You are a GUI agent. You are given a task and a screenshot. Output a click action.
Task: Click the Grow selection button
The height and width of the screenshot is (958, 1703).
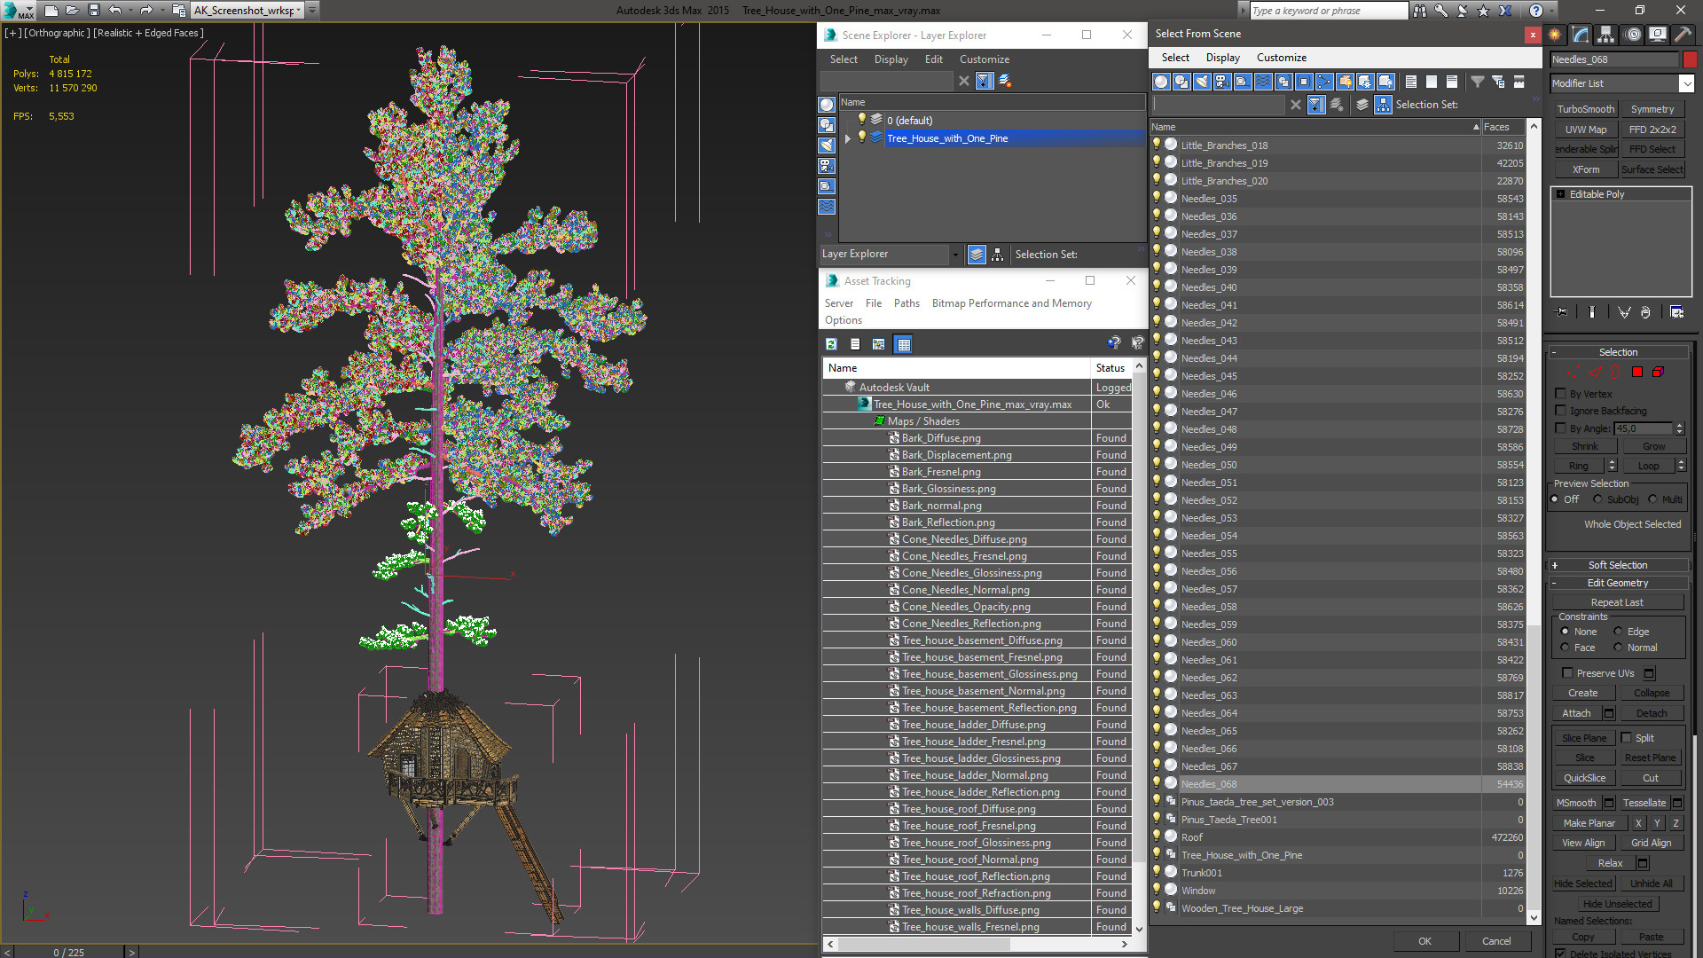1653,446
